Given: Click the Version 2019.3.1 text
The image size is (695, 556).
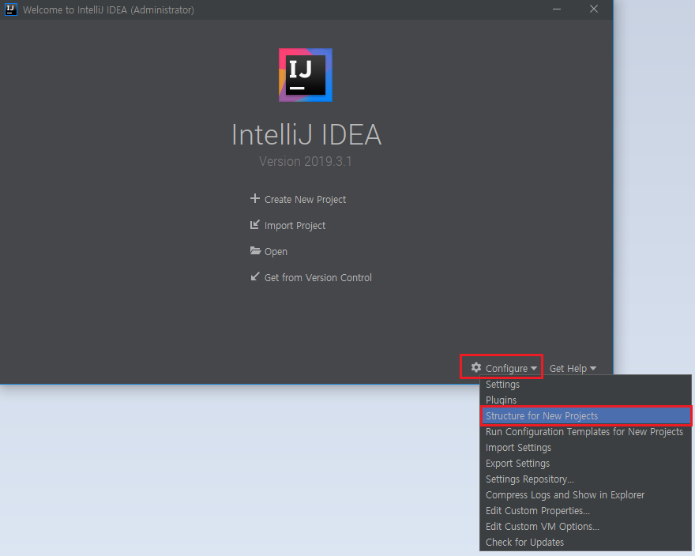Looking at the screenshot, I should click(x=306, y=161).
